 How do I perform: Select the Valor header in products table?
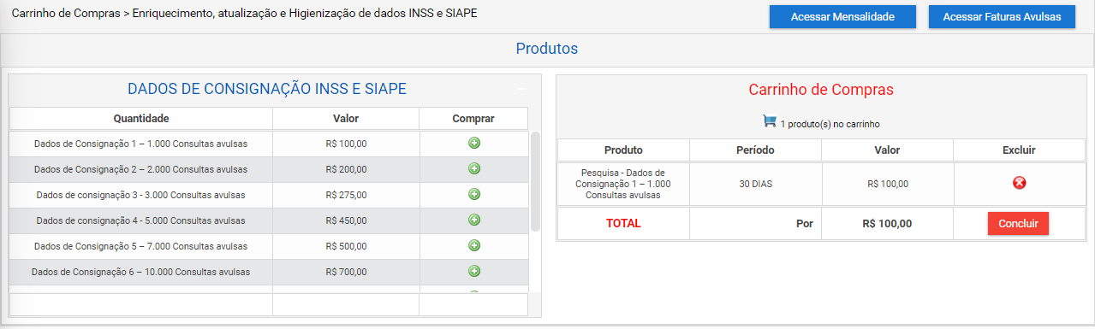point(346,118)
